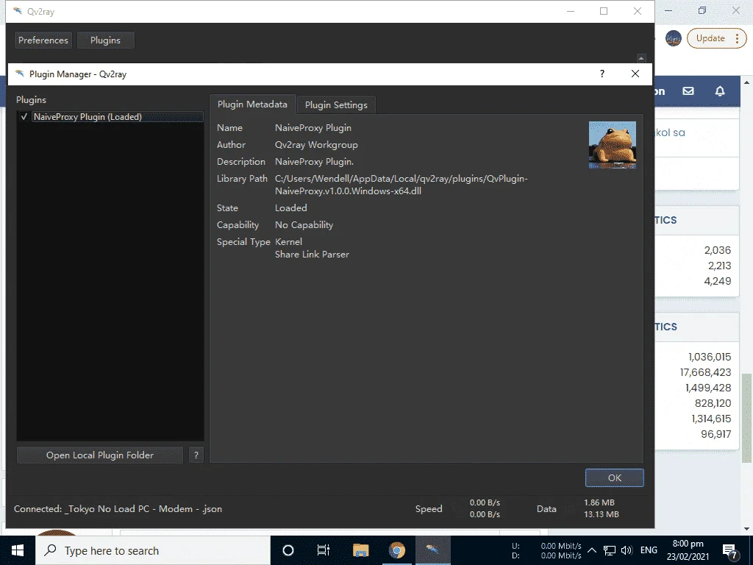Open File Explorer from the taskbar
The width and height of the screenshot is (753, 565).
tap(360, 550)
